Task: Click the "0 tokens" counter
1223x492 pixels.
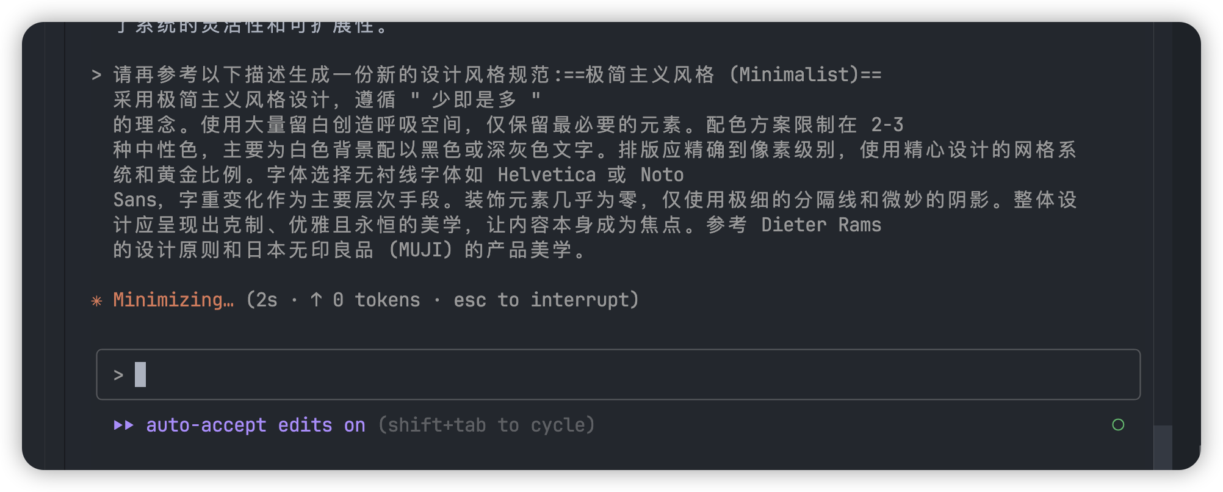Action: [376, 300]
